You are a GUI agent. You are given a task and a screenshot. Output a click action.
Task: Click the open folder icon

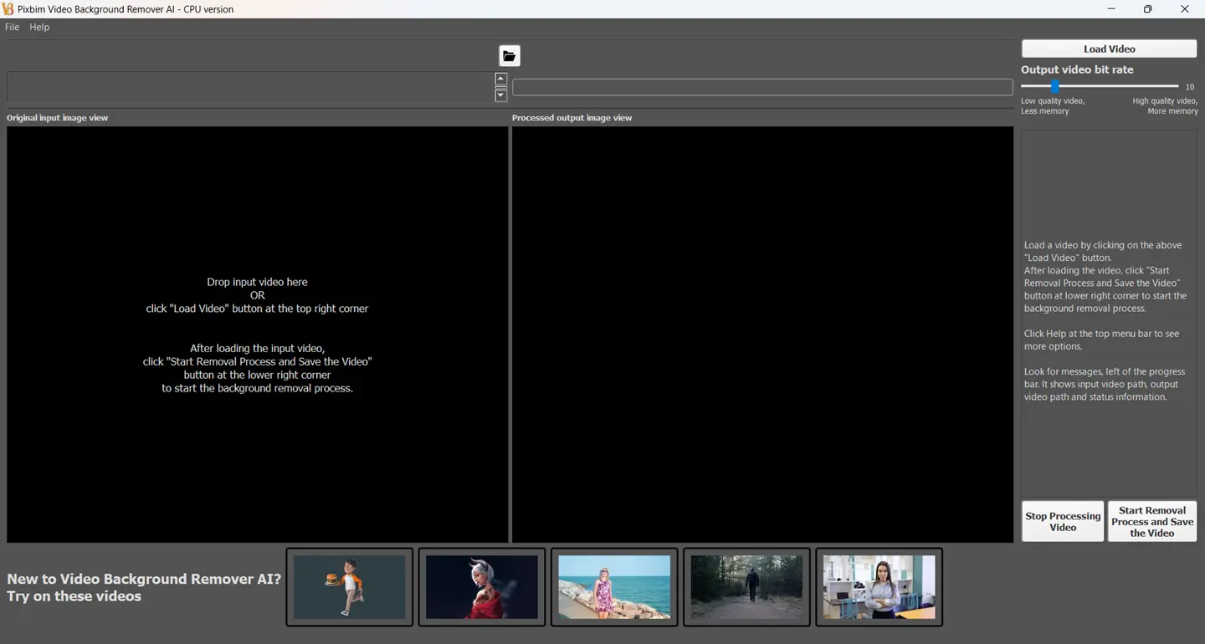[x=509, y=56]
